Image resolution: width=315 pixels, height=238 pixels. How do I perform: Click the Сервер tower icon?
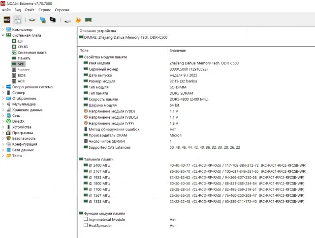(x=8, y=93)
